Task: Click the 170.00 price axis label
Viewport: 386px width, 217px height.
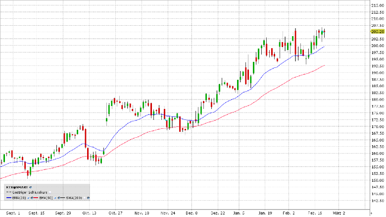Action: click(x=378, y=126)
